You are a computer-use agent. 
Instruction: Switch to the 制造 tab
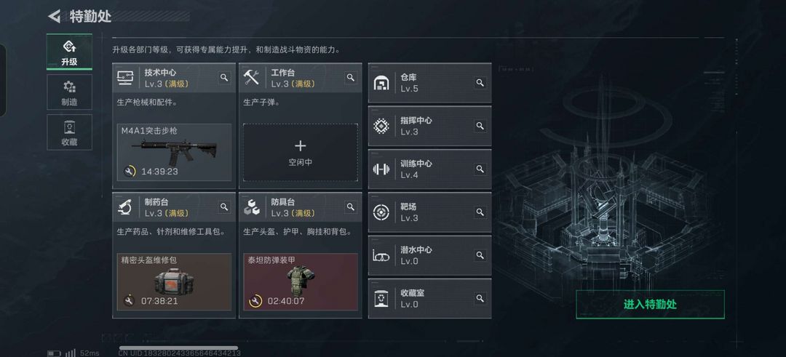click(69, 92)
